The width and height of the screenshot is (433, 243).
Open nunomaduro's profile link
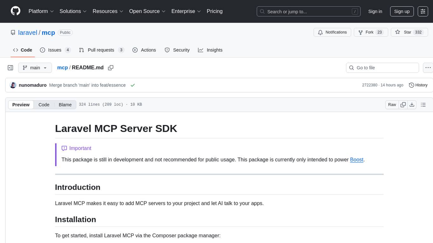[x=33, y=85]
